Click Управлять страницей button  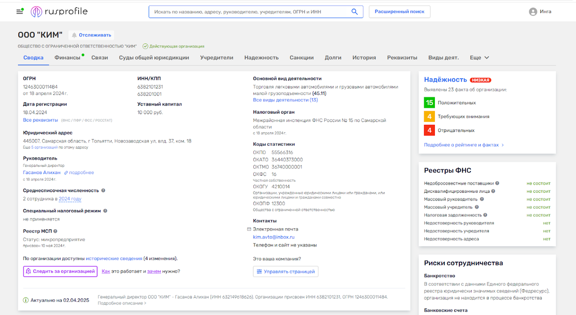[x=286, y=272]
